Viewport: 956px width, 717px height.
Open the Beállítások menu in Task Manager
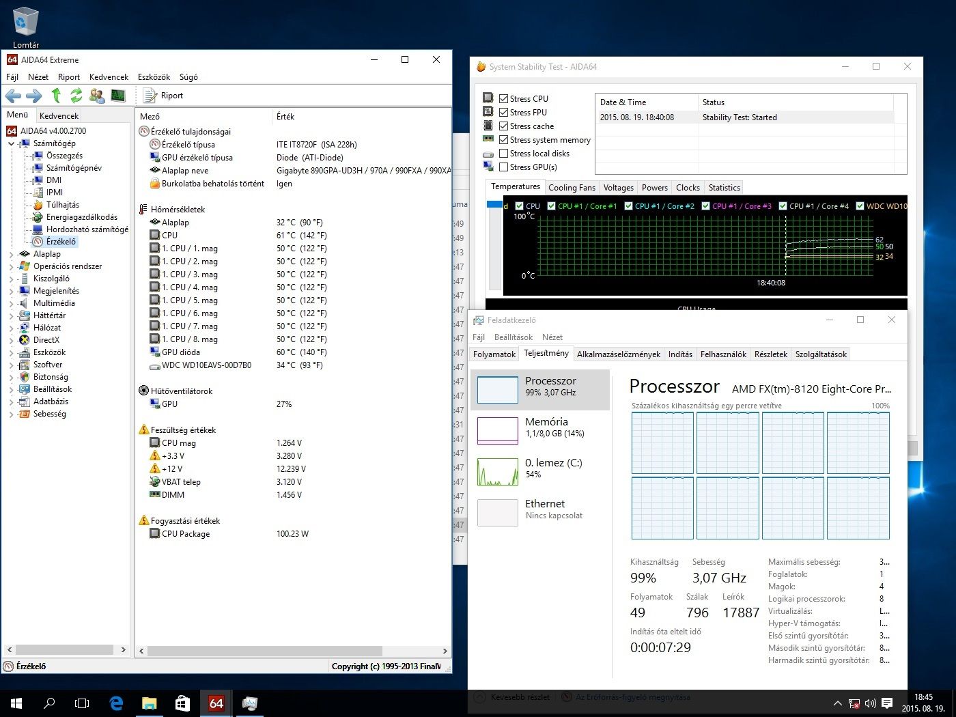pyautogui.click(x=513, y=337)
